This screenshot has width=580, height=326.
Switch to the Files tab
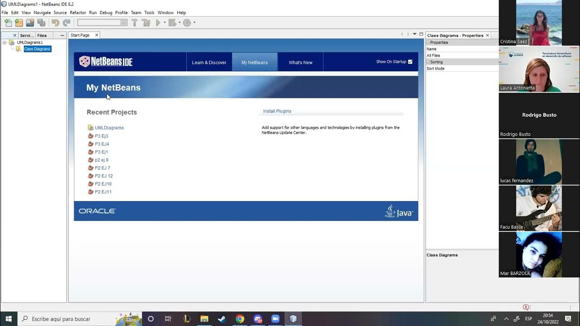[42, 35]
